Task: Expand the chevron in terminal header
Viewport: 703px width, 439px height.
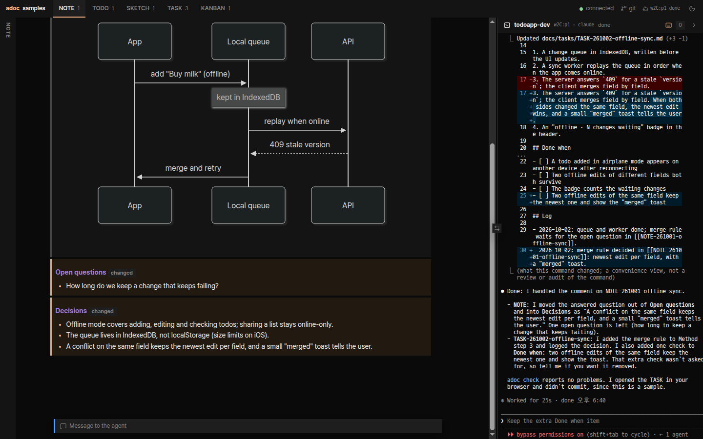Action: (694, 25)
